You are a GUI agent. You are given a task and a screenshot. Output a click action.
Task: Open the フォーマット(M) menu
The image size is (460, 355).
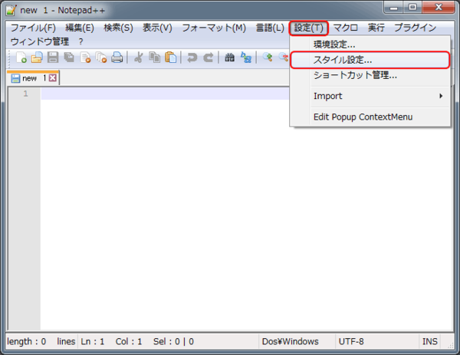click(214, 28)
